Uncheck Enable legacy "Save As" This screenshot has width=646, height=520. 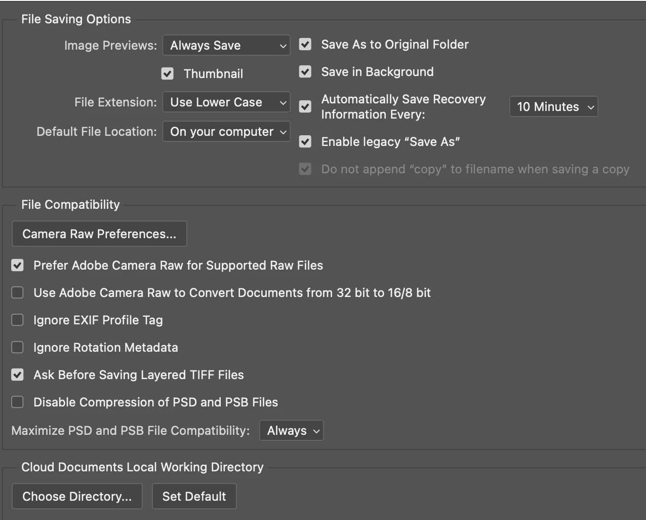coord(305,142)
